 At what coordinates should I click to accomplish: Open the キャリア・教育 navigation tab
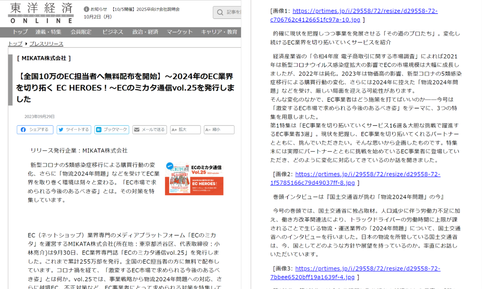(x=219, y=32)
